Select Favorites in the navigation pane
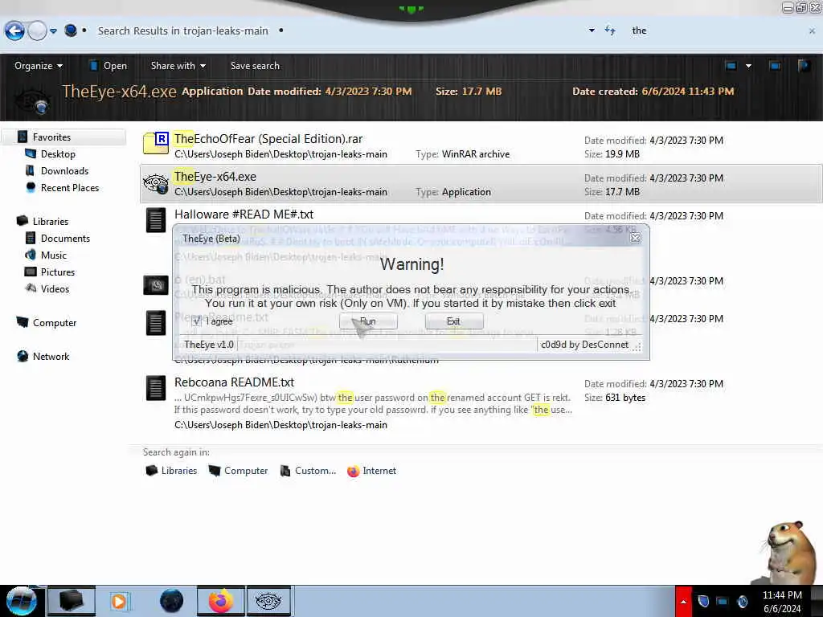This screenshot has width=823, height=617. click(51, 137)
